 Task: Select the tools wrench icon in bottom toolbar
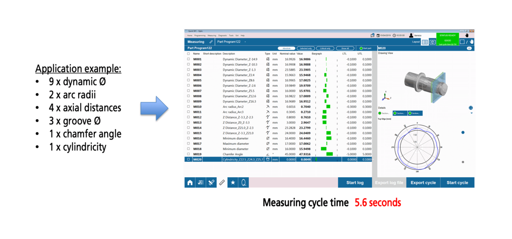[211, 182]
